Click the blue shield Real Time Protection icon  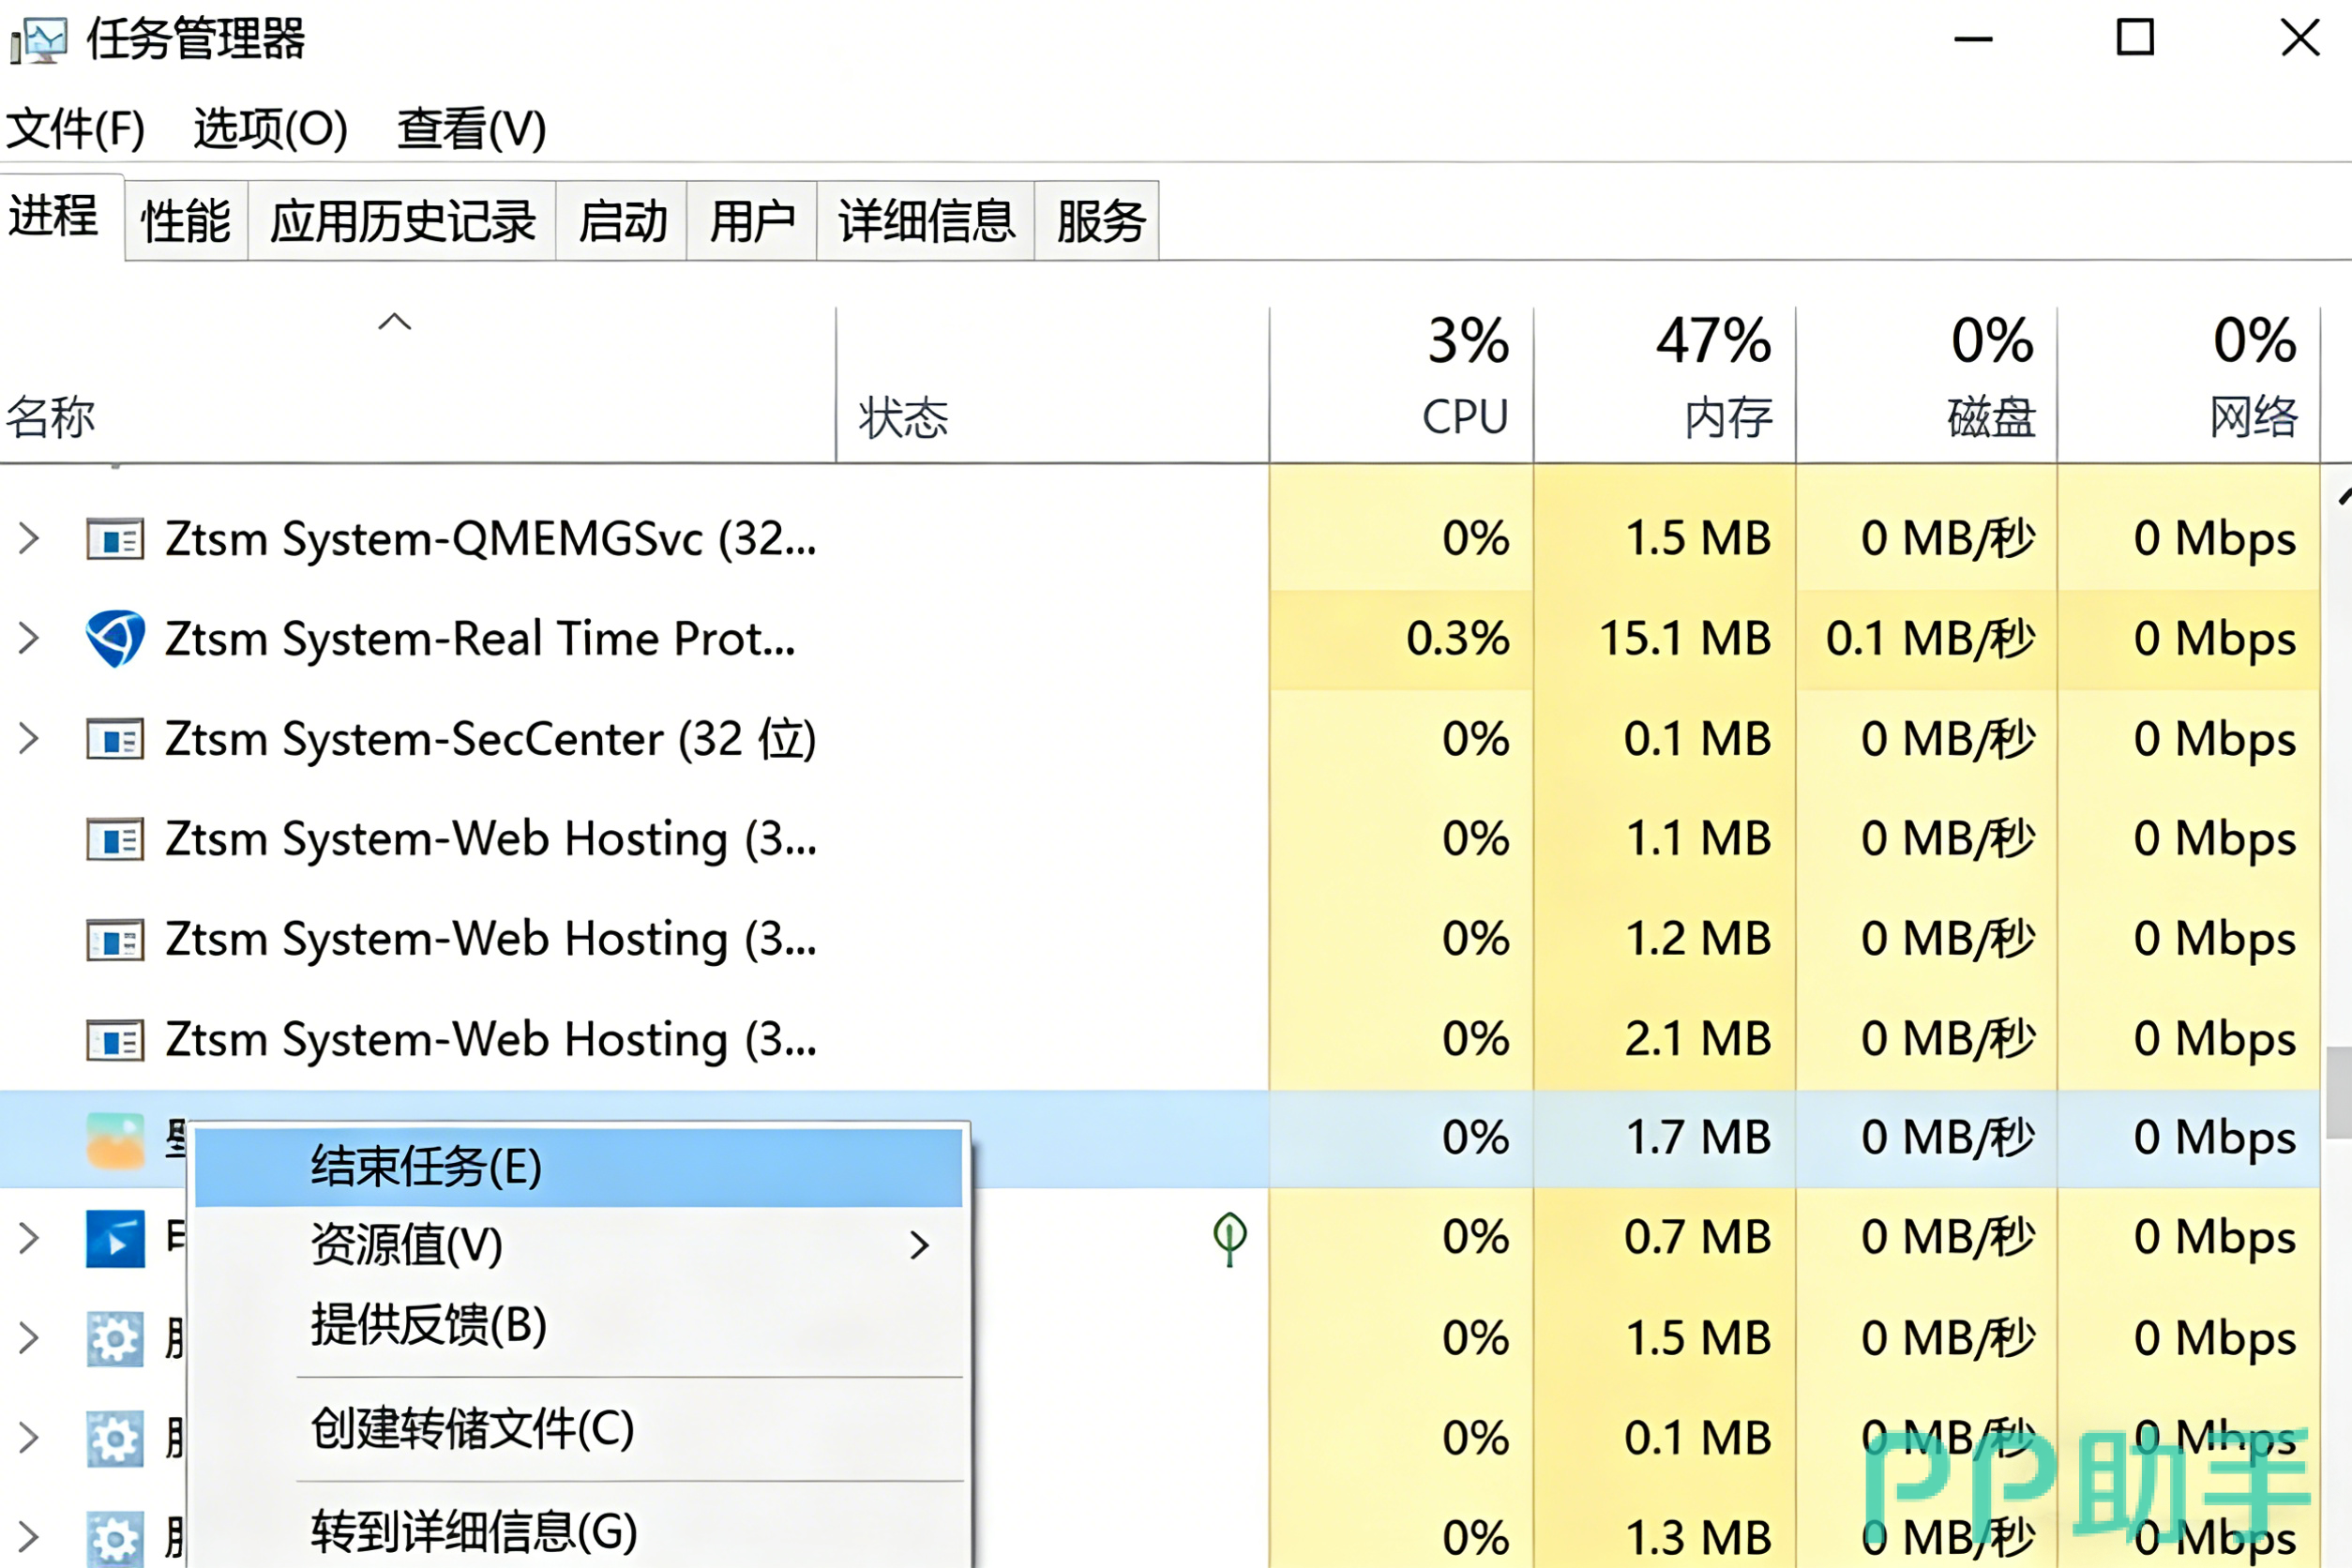(115, 639)
